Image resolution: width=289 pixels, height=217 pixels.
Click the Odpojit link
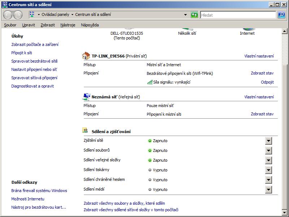(x=267, y=82)
